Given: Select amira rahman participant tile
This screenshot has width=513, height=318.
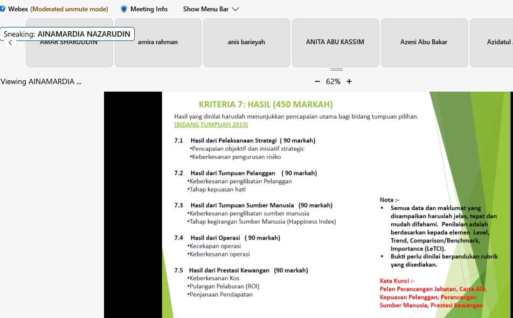Looking at the screenshot, I should [x=158, y=43].
